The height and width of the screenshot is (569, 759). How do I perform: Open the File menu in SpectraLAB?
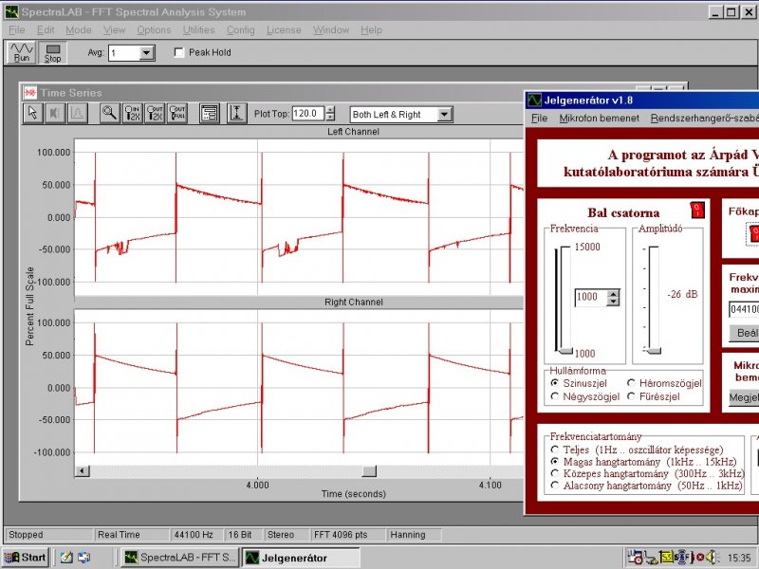coord(16,30)
